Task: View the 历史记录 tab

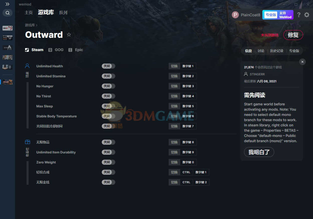Action: tap(277, 51)
